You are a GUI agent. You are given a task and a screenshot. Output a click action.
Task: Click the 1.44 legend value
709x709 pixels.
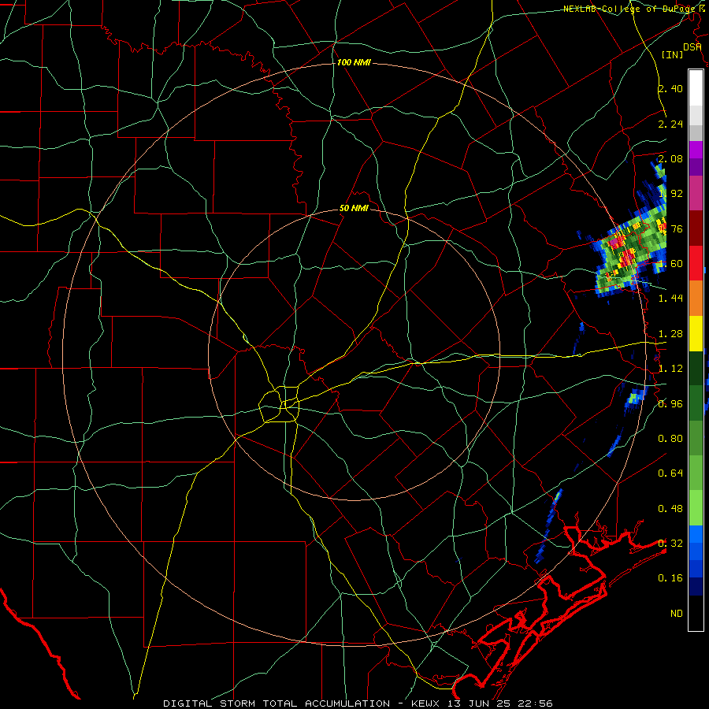point(670,299)
